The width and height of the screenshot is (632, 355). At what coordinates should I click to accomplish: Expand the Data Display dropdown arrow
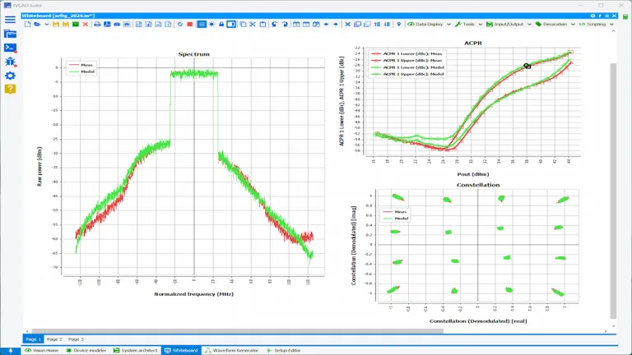[448, 24]
